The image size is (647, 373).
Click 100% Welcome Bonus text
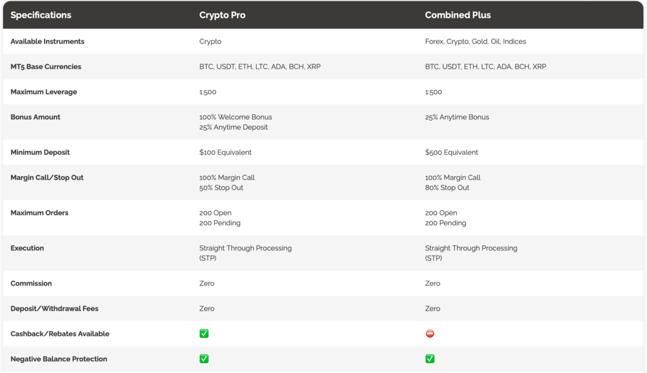pos(236,117)
